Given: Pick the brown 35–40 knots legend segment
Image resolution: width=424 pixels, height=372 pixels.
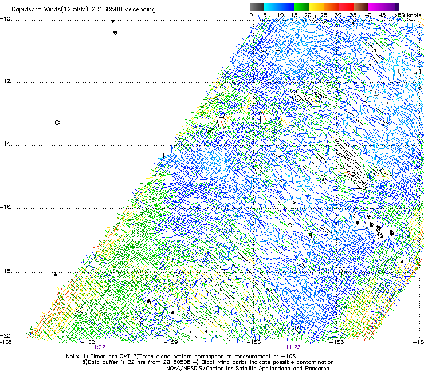Looking at the screenshot, I should [x=361, y=7].
